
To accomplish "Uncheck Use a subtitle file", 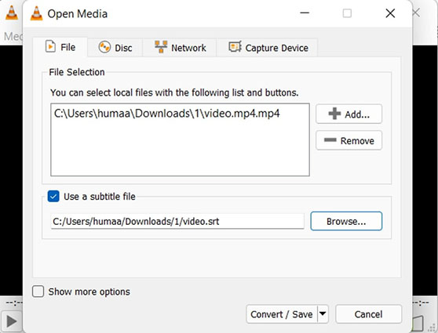I will pos(53,197).
